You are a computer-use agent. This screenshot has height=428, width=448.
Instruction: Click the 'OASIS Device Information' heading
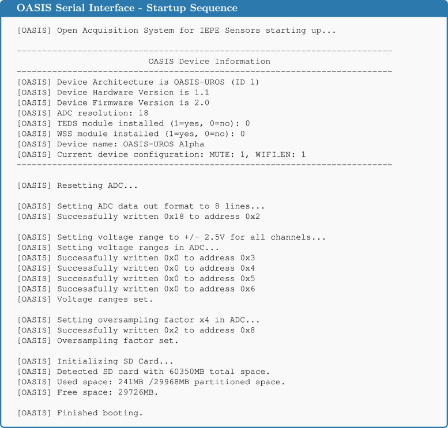pyautogui.click(x=209, y=62)
